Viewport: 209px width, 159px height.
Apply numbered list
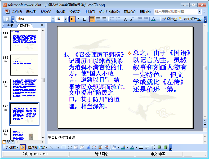pos(112,19)
